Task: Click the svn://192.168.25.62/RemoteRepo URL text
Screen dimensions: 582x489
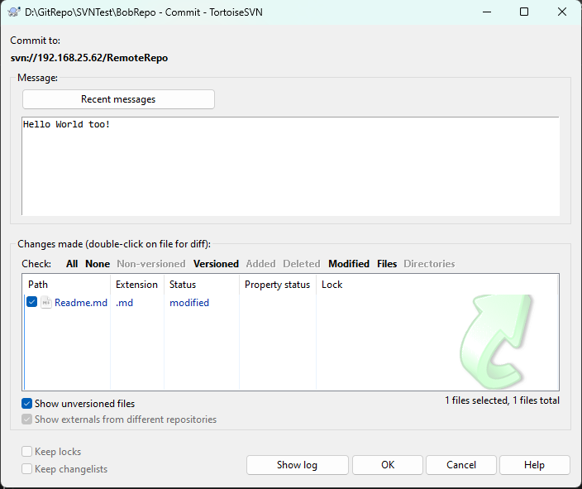Action: tap(89, 58)
